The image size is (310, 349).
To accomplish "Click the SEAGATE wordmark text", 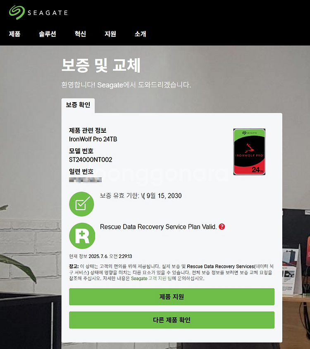I will click(48, 13).
